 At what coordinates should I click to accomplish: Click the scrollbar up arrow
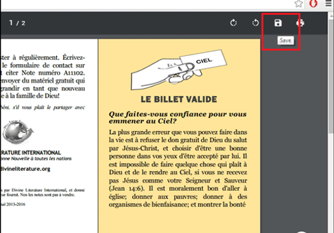point(331,16)
